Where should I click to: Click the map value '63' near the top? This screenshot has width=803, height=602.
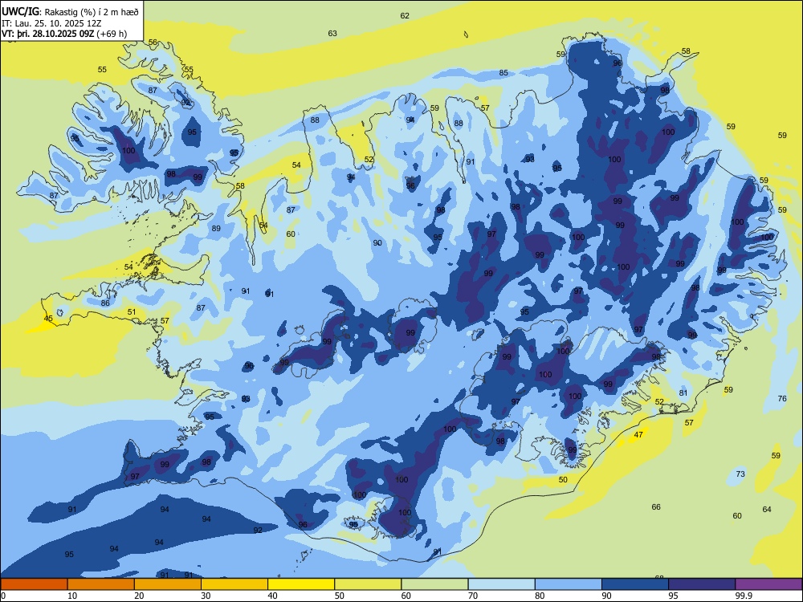(x=332, y=33)
